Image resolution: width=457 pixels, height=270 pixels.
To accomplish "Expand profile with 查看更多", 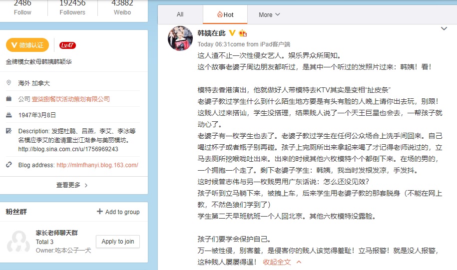I will click(72, 185).
